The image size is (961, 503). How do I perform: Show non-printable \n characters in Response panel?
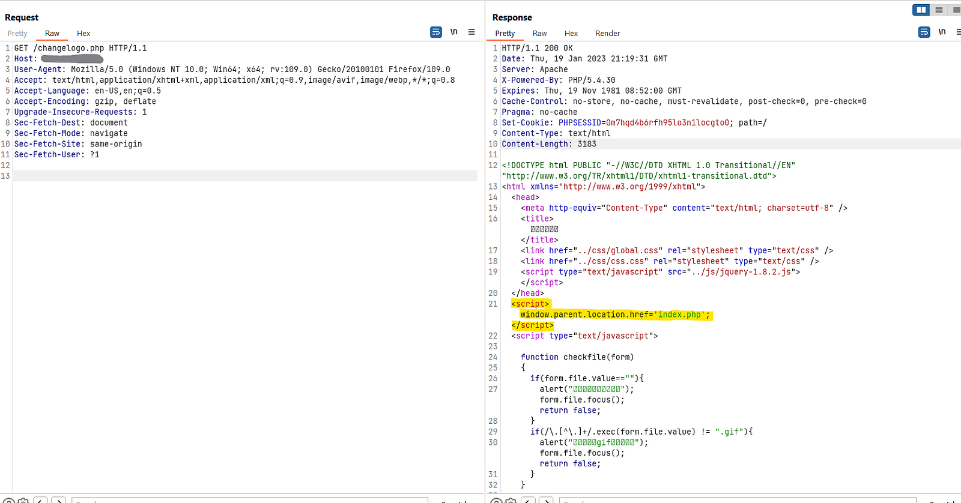[x=942, y=32]
